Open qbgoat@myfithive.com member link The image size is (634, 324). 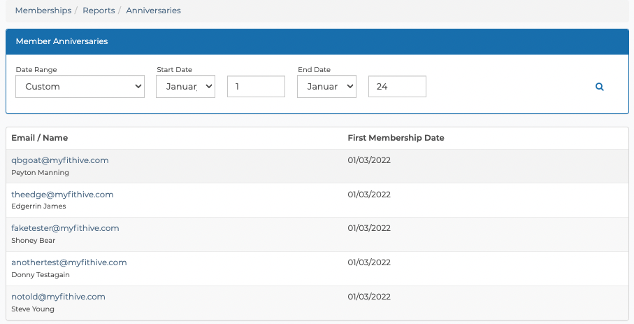60,160
